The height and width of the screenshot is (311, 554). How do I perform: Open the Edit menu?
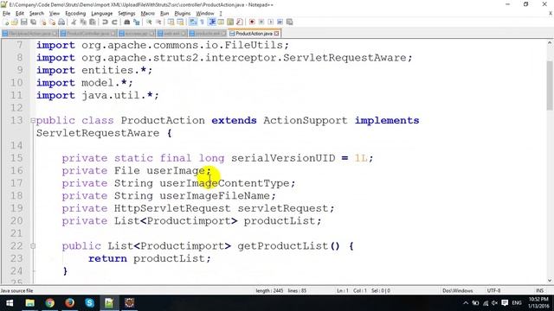coord(20,14)
